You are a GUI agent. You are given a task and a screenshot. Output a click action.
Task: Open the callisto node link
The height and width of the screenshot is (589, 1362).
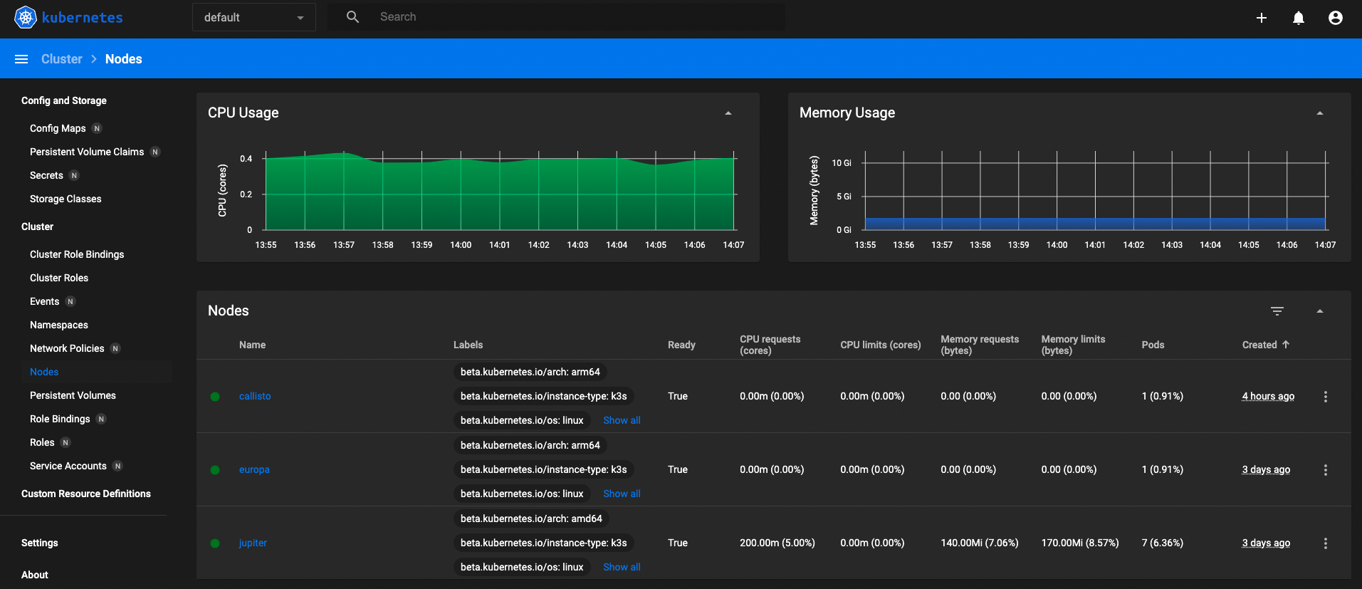(255, 396)
